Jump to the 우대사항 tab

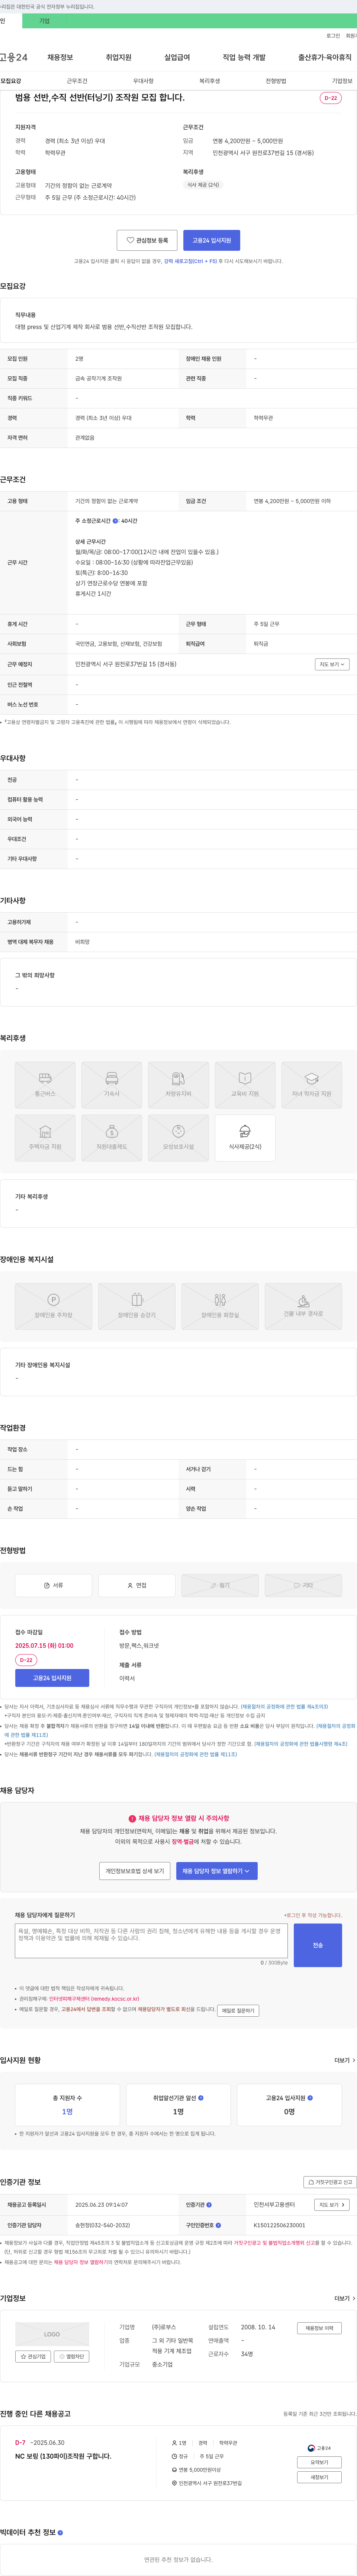pyautogui.click(x=144, y=81)
